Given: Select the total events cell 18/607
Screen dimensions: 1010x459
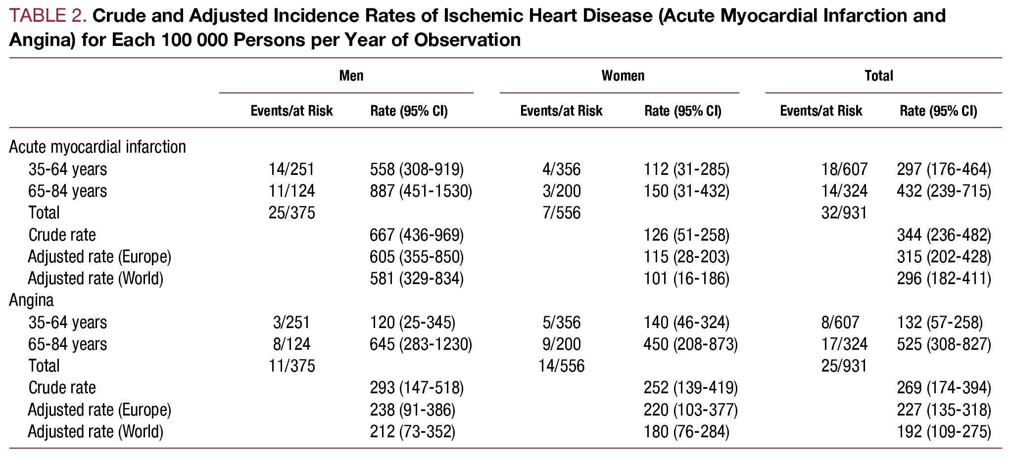Looking at the screenshot, I should click(x=844, y=169).
